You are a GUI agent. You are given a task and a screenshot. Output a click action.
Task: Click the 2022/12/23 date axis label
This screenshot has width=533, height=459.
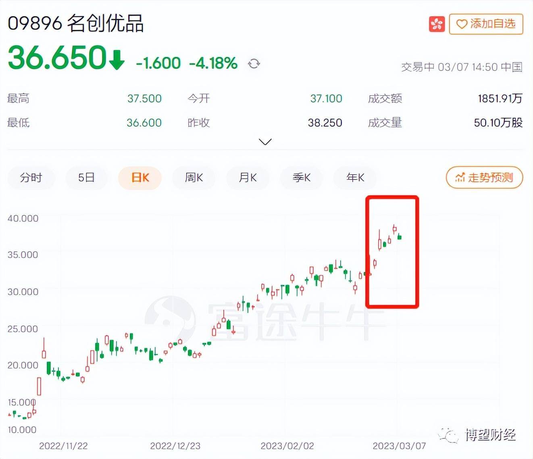click(x=175, y=446)
